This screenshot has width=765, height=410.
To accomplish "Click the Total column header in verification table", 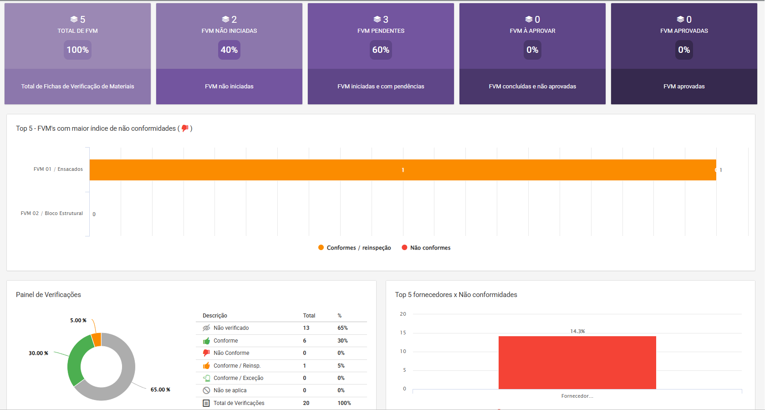I will pos(309,316).
